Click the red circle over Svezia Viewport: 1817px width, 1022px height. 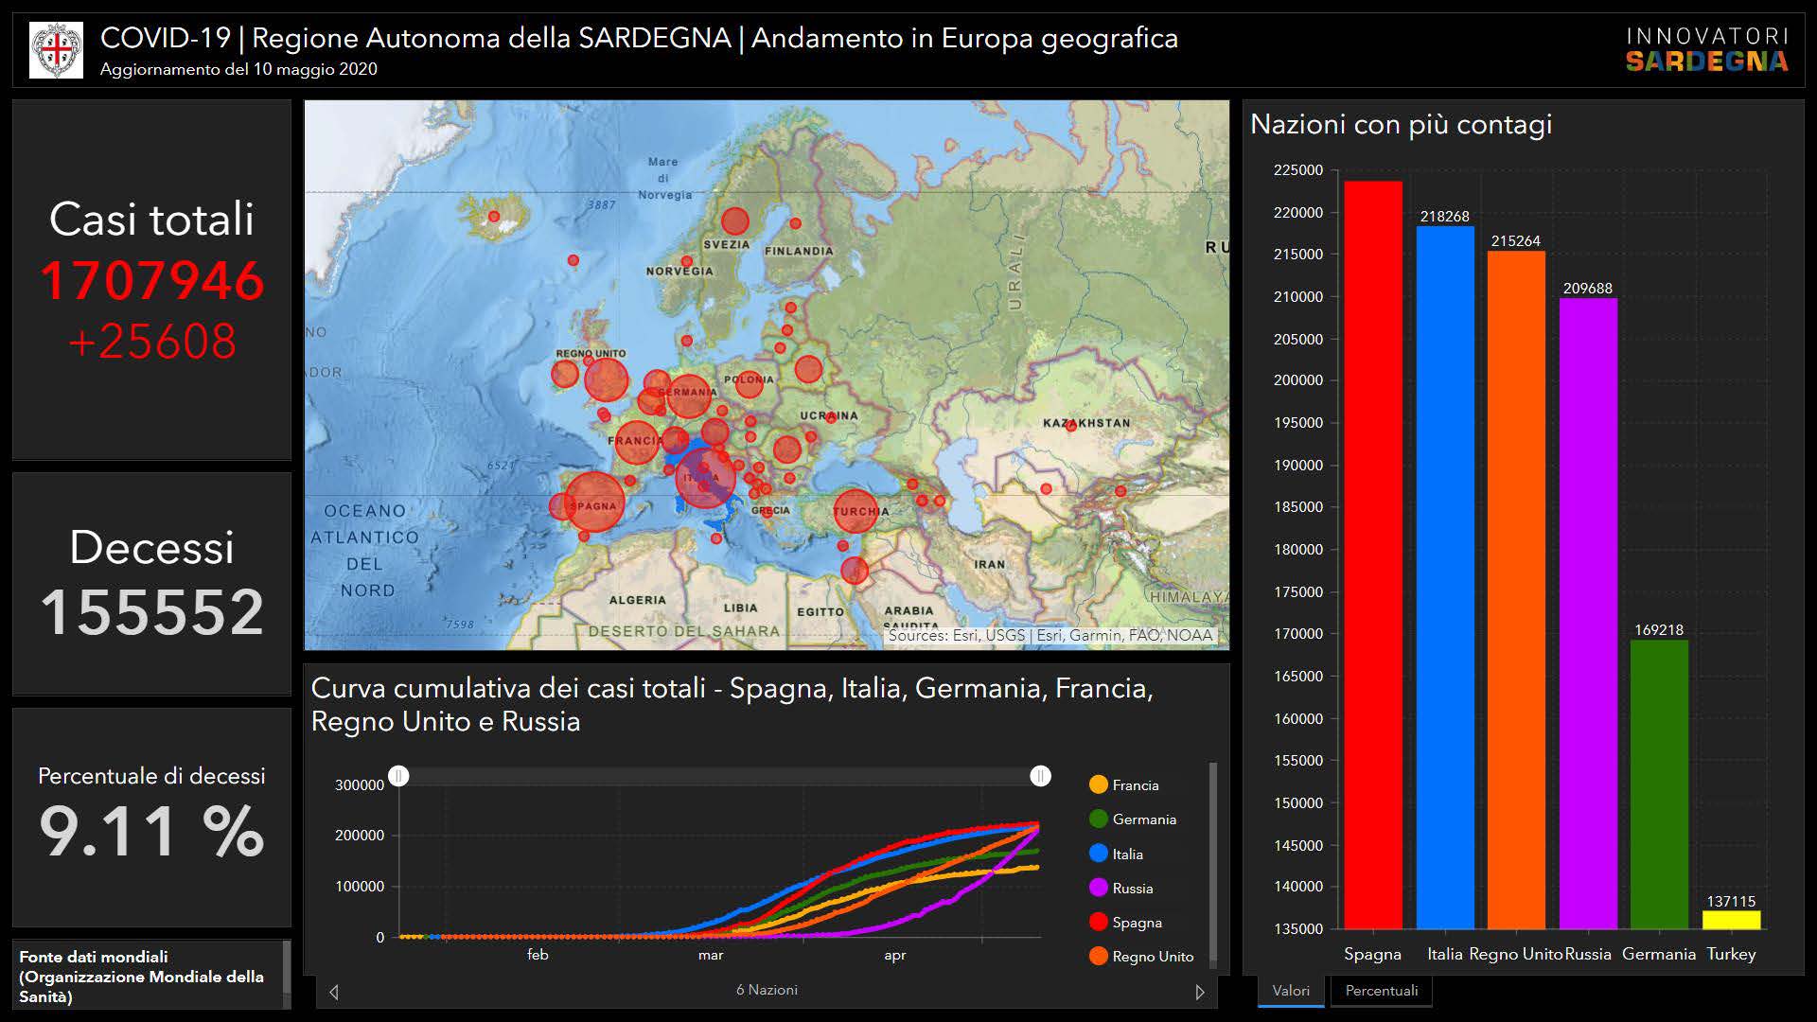pos(734,221)
